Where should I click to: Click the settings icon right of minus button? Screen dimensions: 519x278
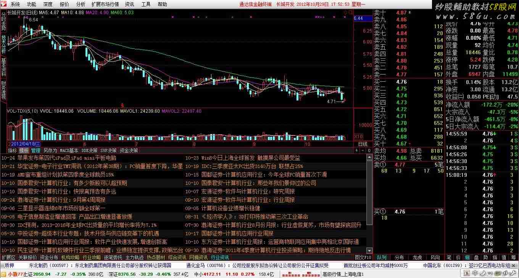(369, 150)
